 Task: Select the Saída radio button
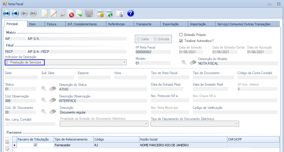[x=138, y=39]
